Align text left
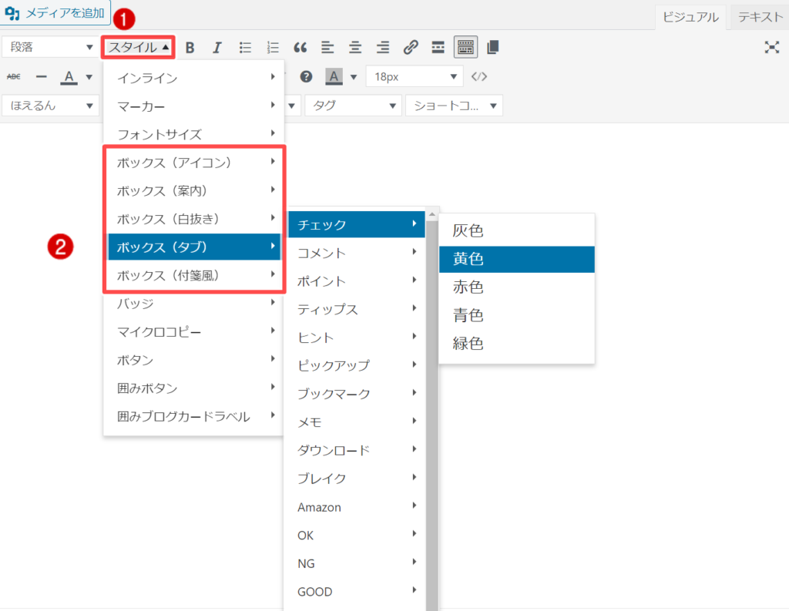This screenshot has width=789, height=611. click(327, 47)
